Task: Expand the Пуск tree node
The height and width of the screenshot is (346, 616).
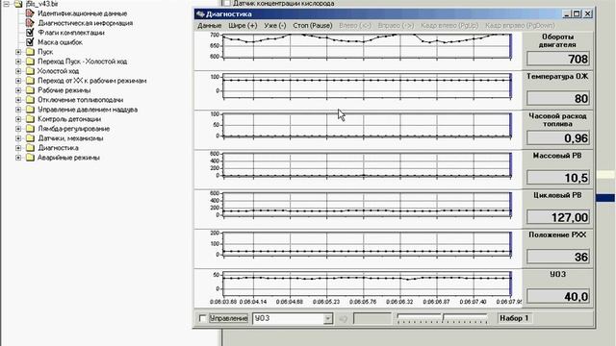Action: coord(18,52)
